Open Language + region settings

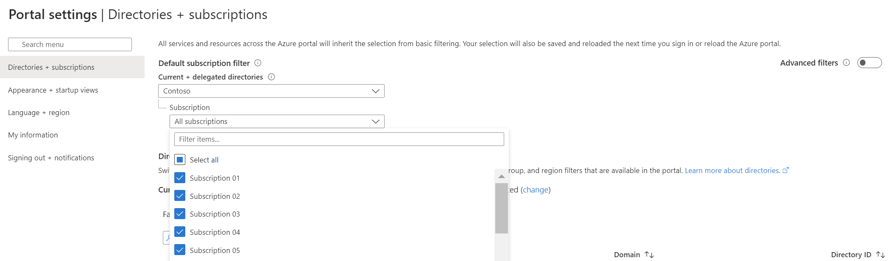coord(39,113)
